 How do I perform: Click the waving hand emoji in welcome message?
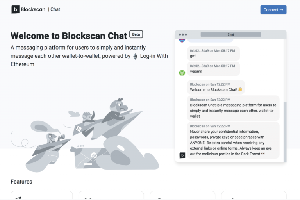pyautogui.click(x=240, y=90)
